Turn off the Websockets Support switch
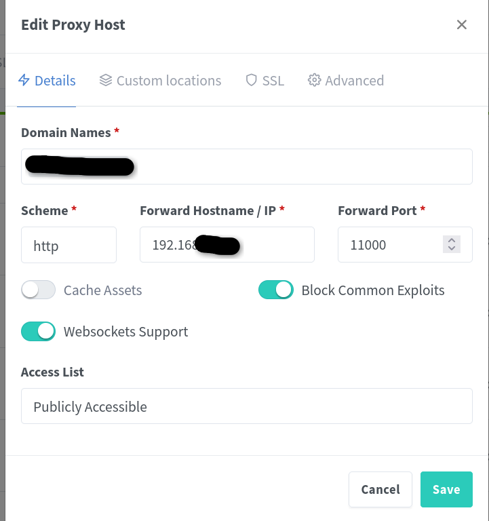This screenshot has width=489, height=521. point(38,331)
